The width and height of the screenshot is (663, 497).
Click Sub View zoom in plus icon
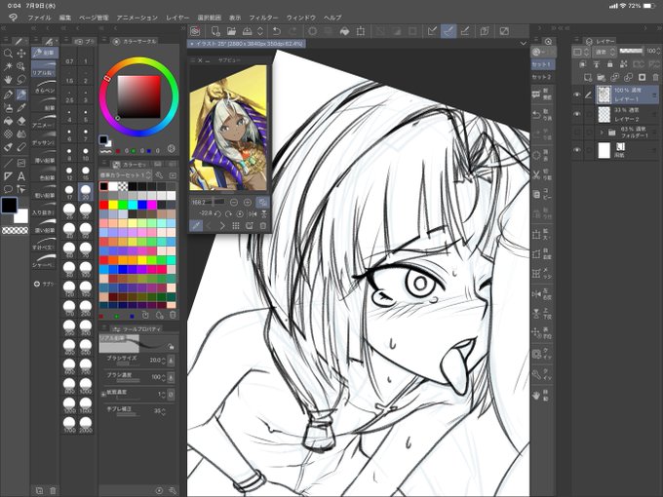(x=248, y=203)
